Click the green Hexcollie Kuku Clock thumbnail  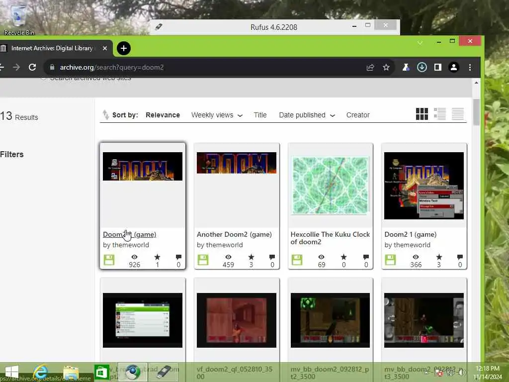(x=330, y=186)
